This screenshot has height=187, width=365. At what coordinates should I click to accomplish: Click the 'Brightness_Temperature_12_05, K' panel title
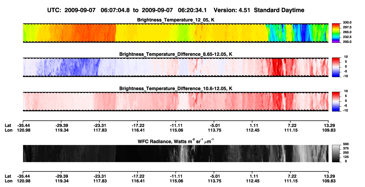pos(176,20)
